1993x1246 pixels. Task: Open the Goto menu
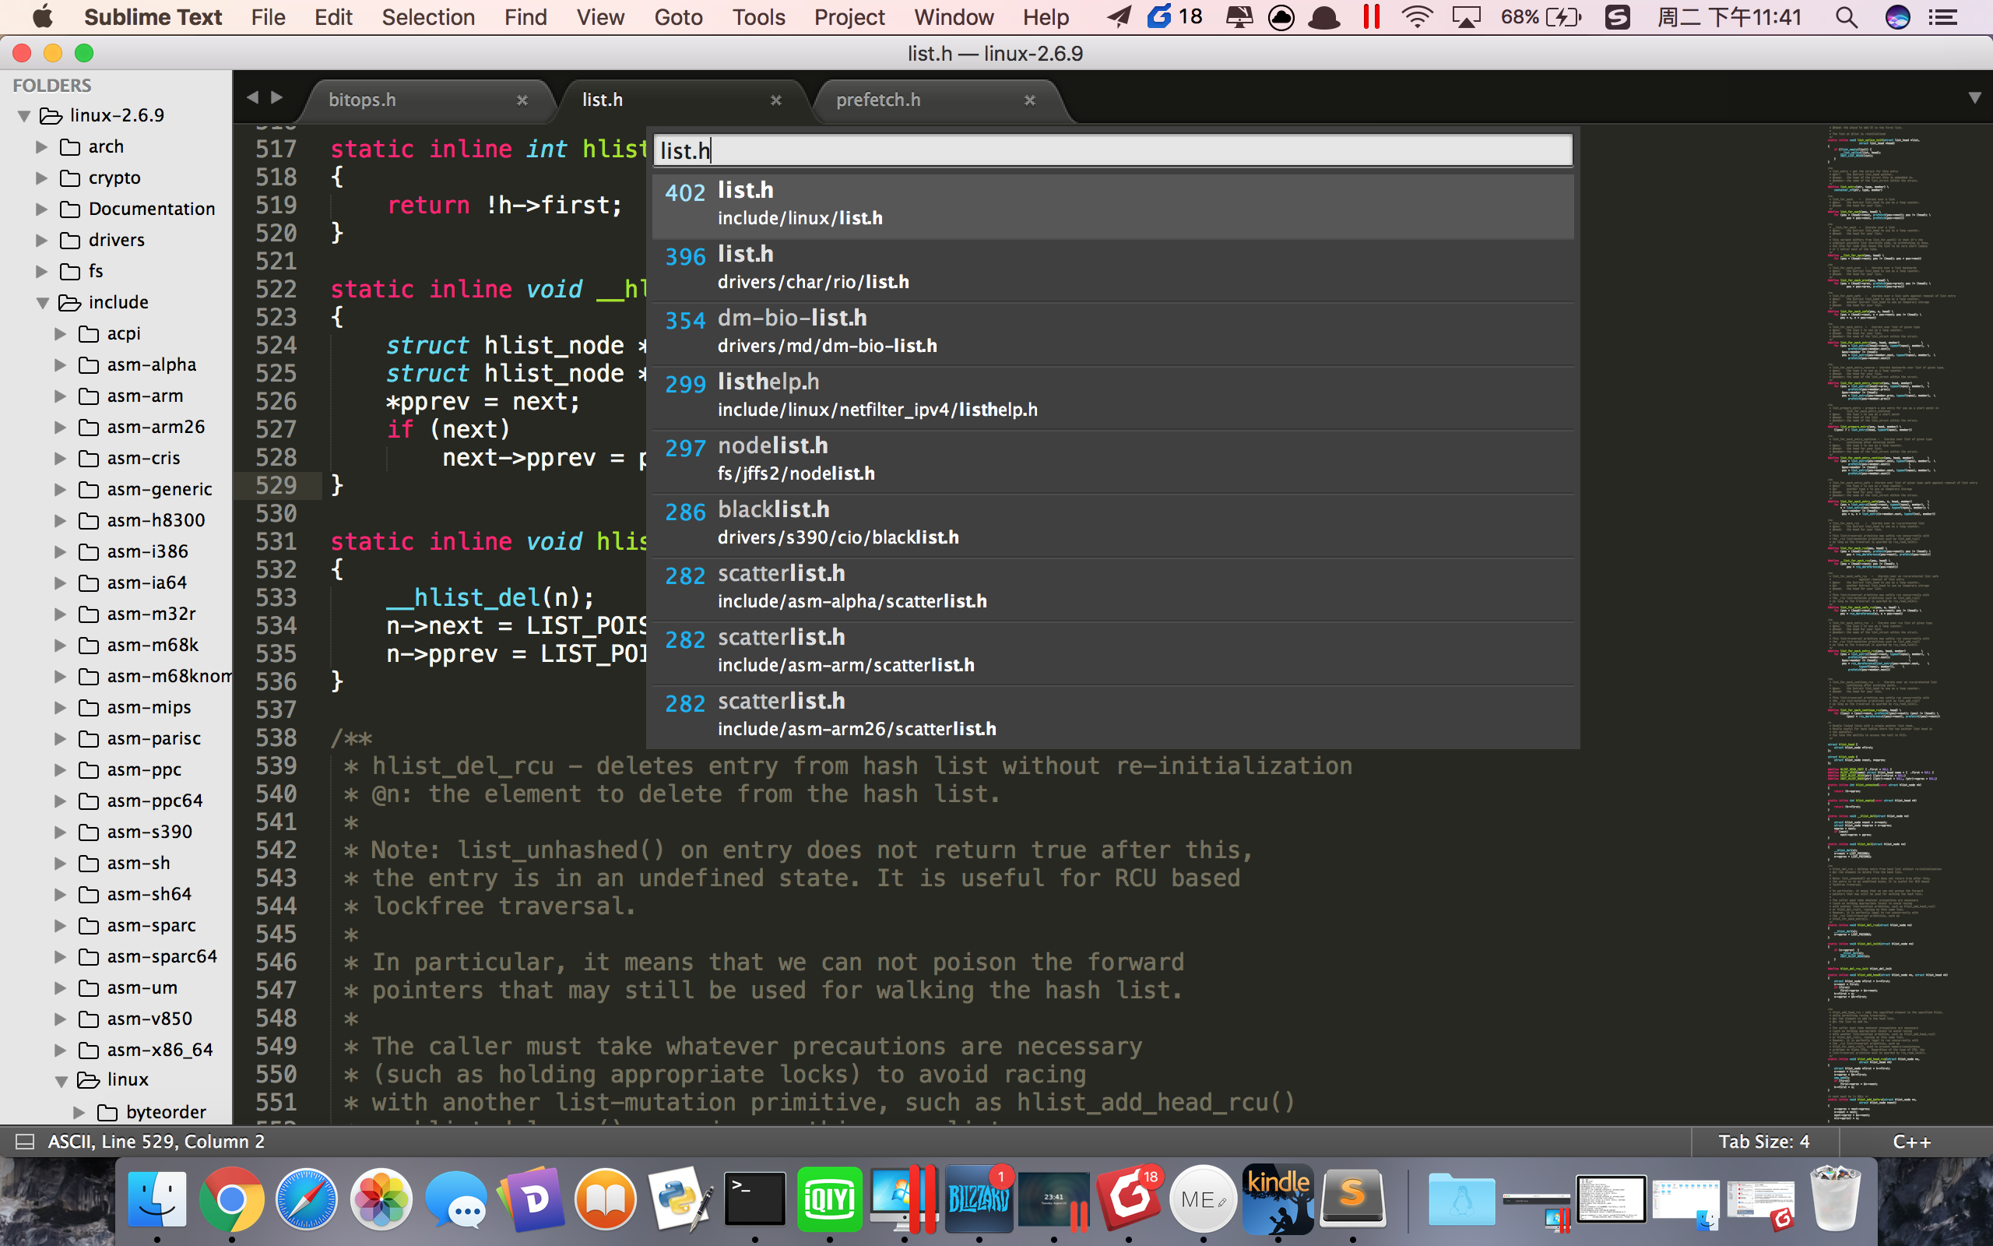pos(678,17)
